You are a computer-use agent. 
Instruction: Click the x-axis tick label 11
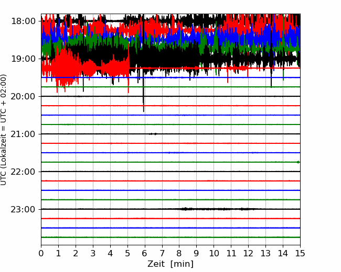231,253
